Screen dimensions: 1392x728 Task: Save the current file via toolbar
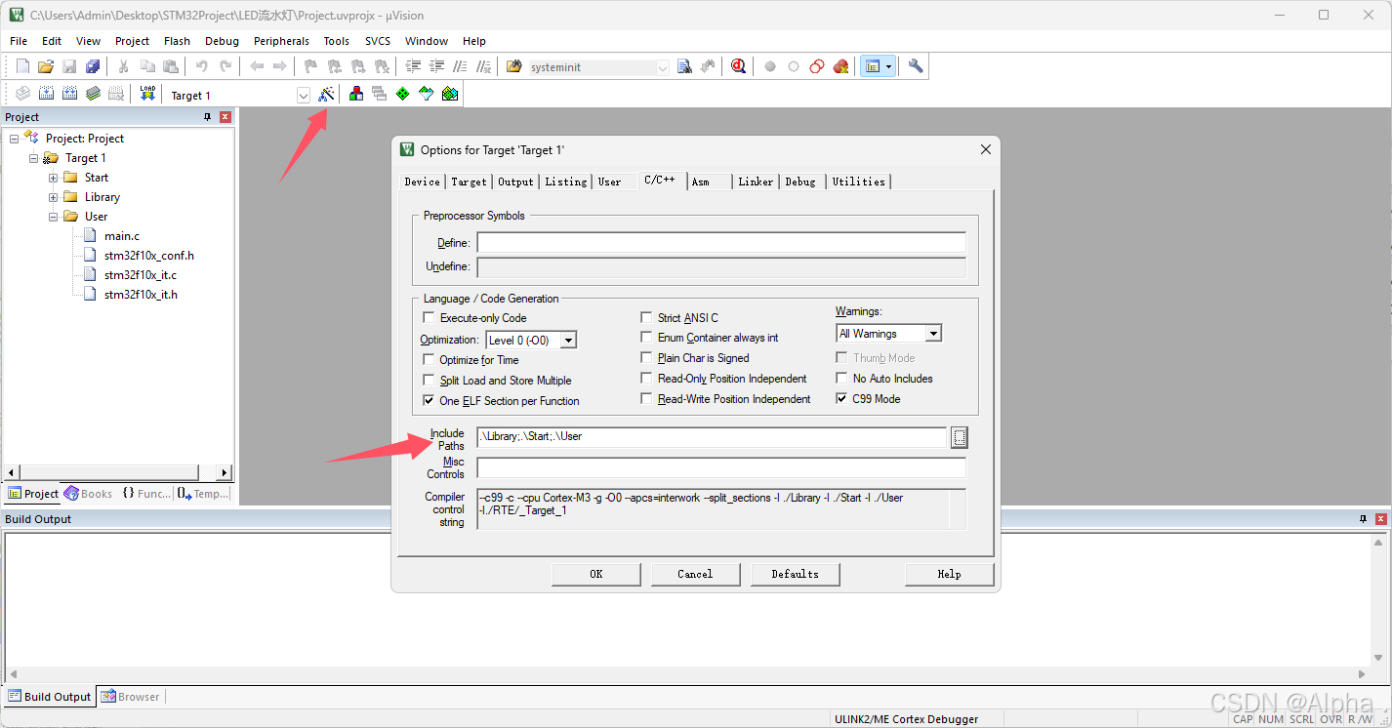click(x=69, y=66)
